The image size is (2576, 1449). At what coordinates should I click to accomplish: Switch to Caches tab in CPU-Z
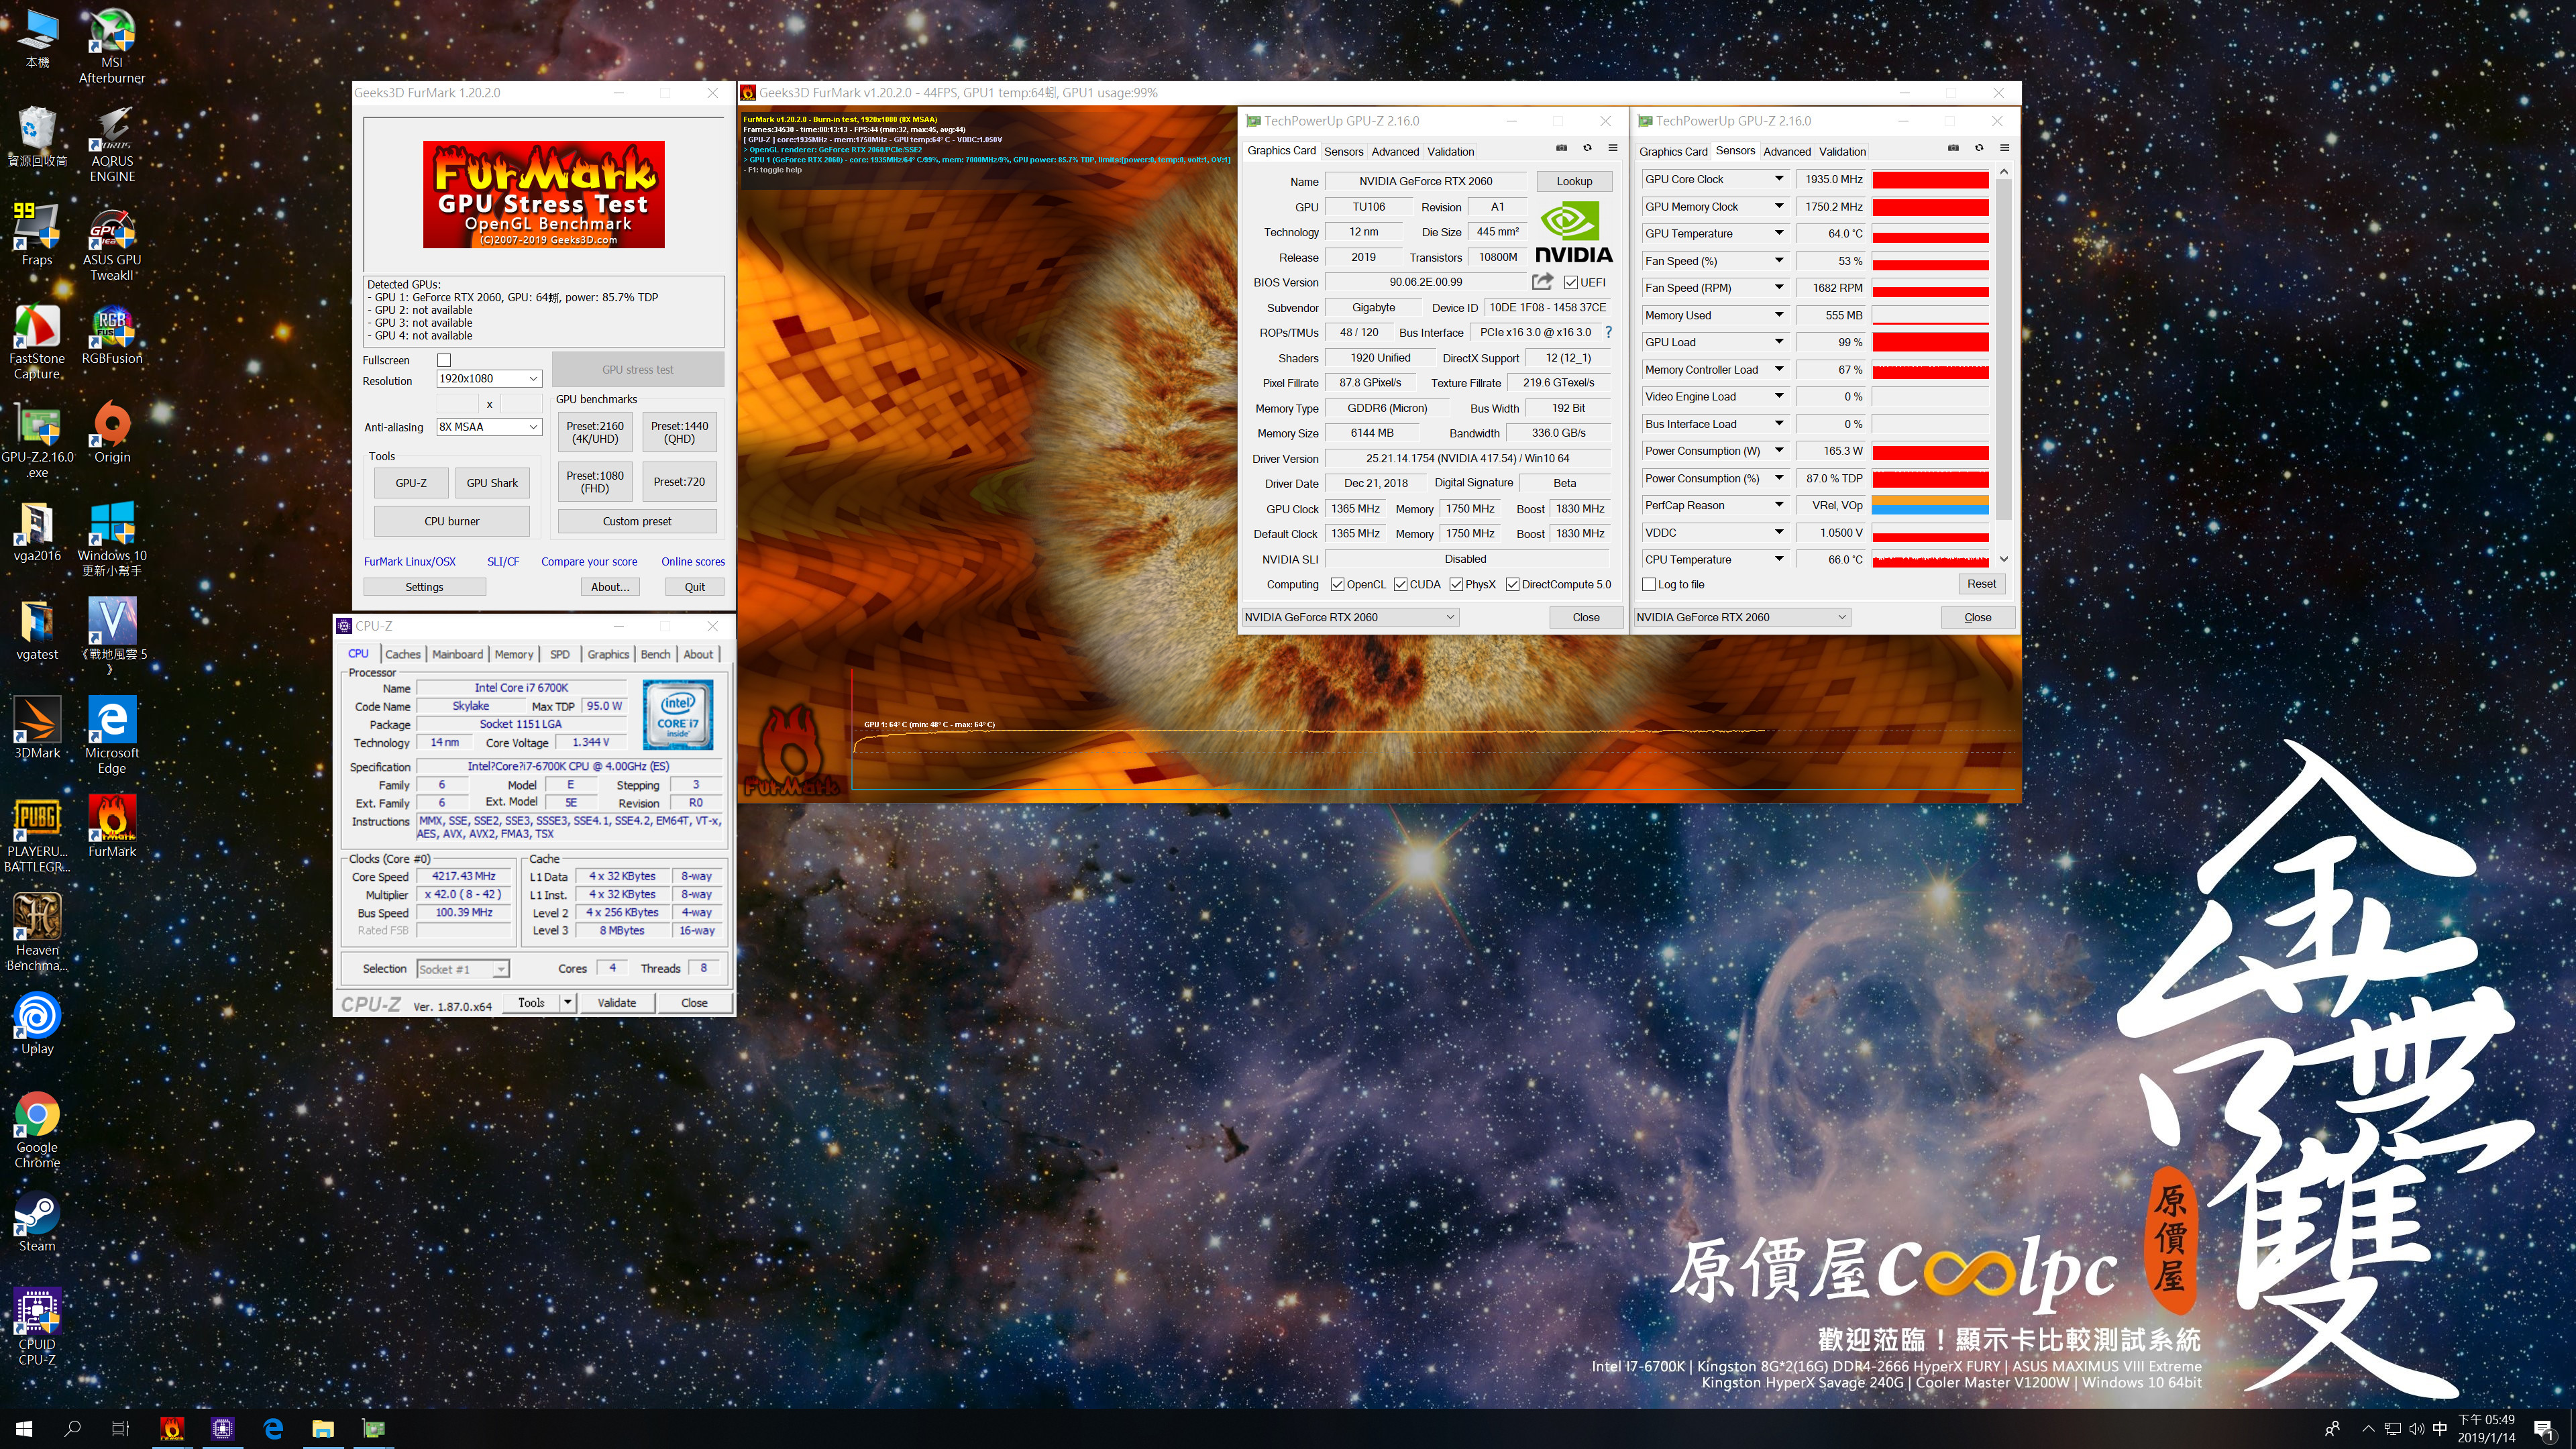403,654
